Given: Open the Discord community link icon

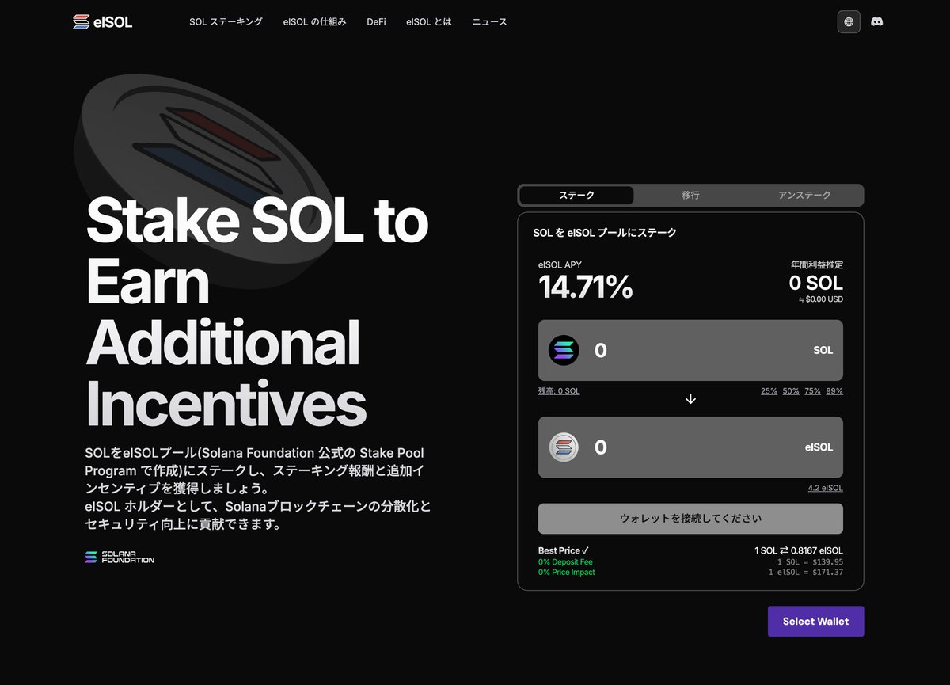Looking at the screenshot, I should pyautogui.click(x=877, y=21).
